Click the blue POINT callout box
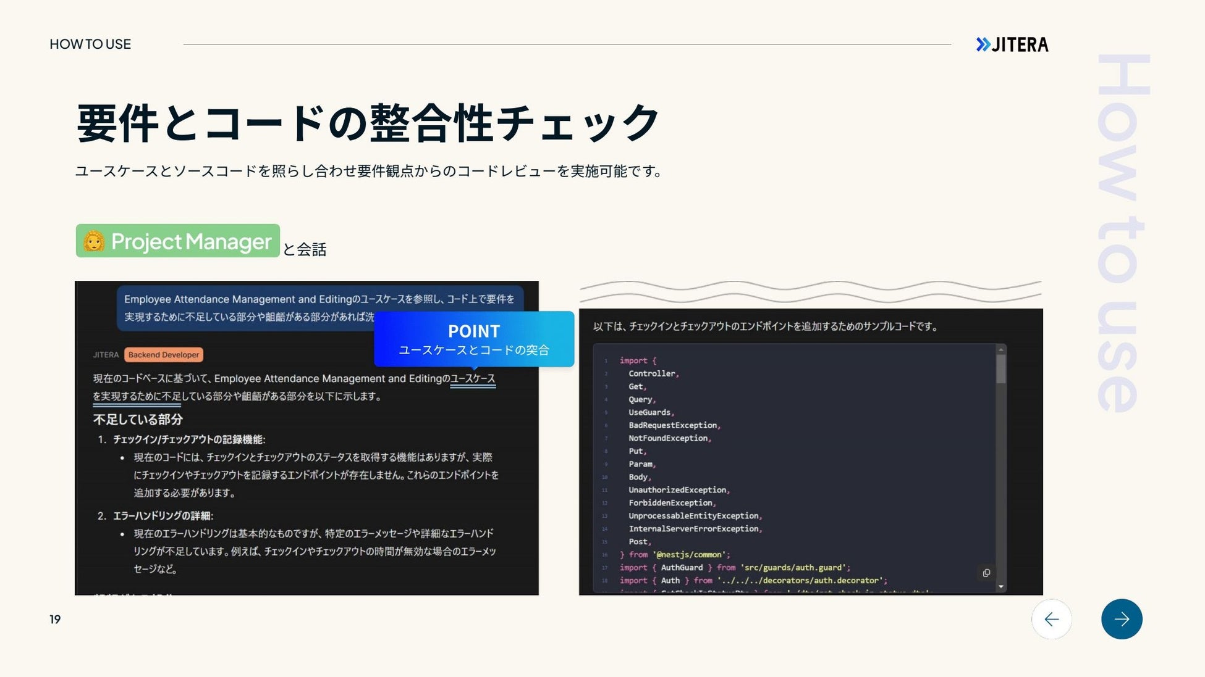The width and height of the screenshot is (1205, 677). [x=474, y=339]
